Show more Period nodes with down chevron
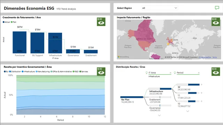Screen dimensions: 223x125 [188, 111]
